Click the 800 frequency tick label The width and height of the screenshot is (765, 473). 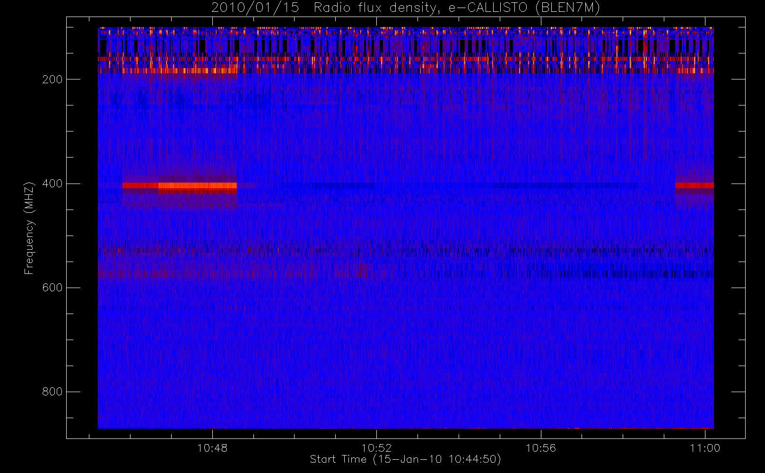click(x=52, y=392)
